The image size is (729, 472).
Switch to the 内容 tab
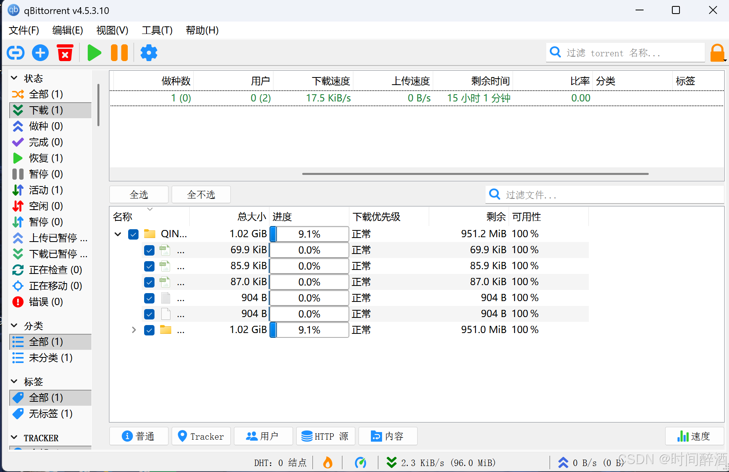point(388,436)
